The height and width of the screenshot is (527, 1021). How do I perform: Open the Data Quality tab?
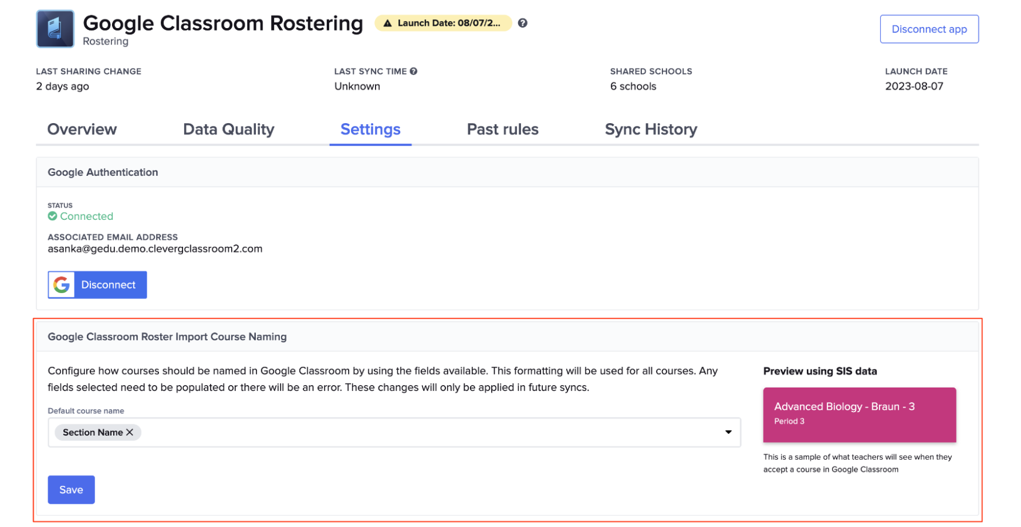click(x=229, y=129)
